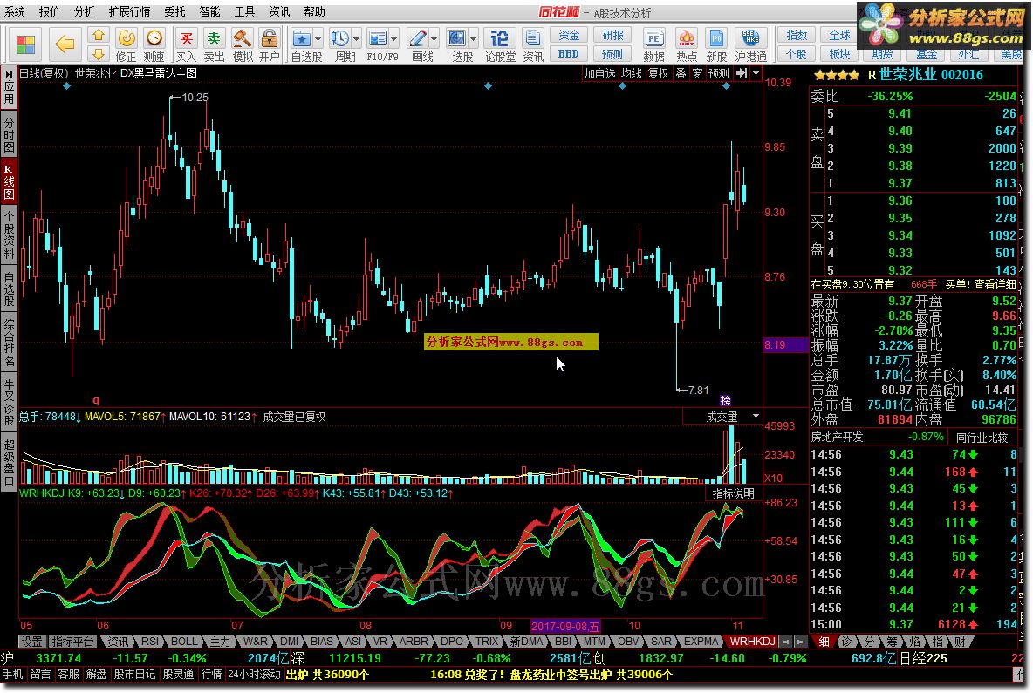Expand the F10/F9 dropdown arrow
1033x693 pixels.
coord(394,39)
